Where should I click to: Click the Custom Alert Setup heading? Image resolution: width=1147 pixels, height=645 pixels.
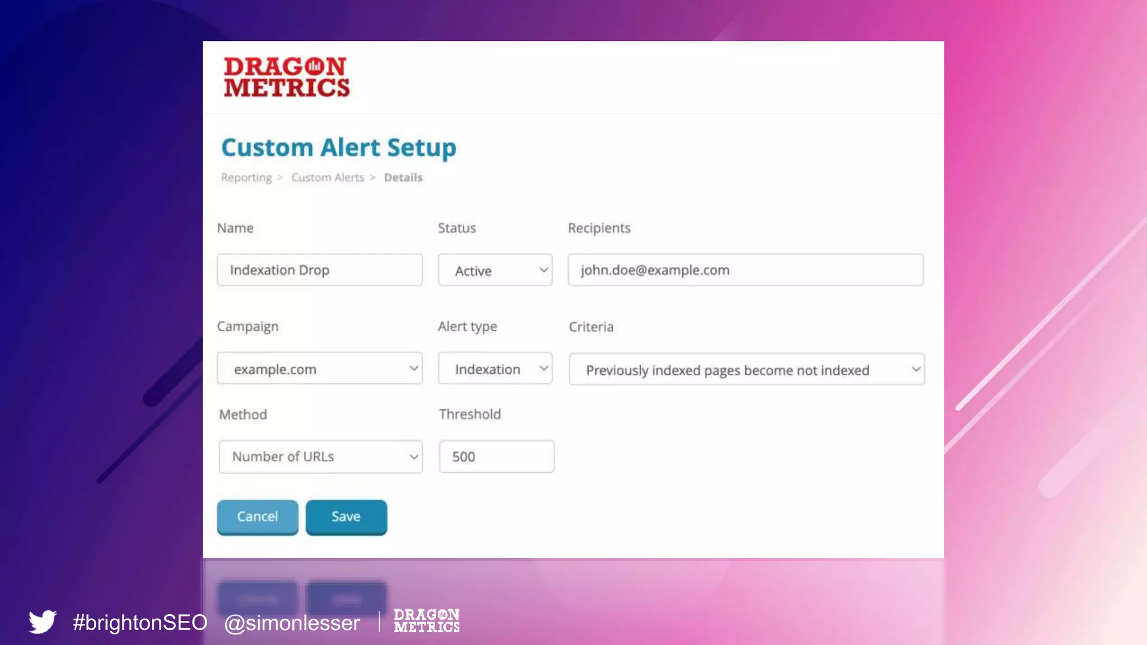[x=339, y=148]
